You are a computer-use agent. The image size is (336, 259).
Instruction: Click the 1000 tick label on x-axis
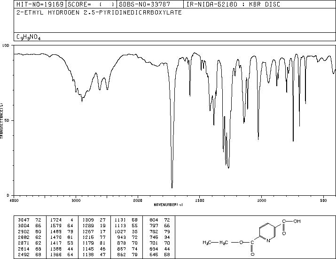[261, 200]
